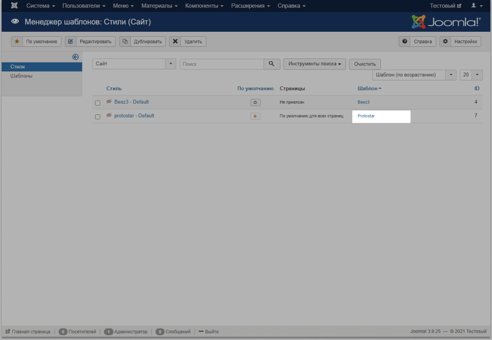Open the Protostar template link
Image resolution: width=492 pixels, height=340 pixels.
click(x=366, y=116)
